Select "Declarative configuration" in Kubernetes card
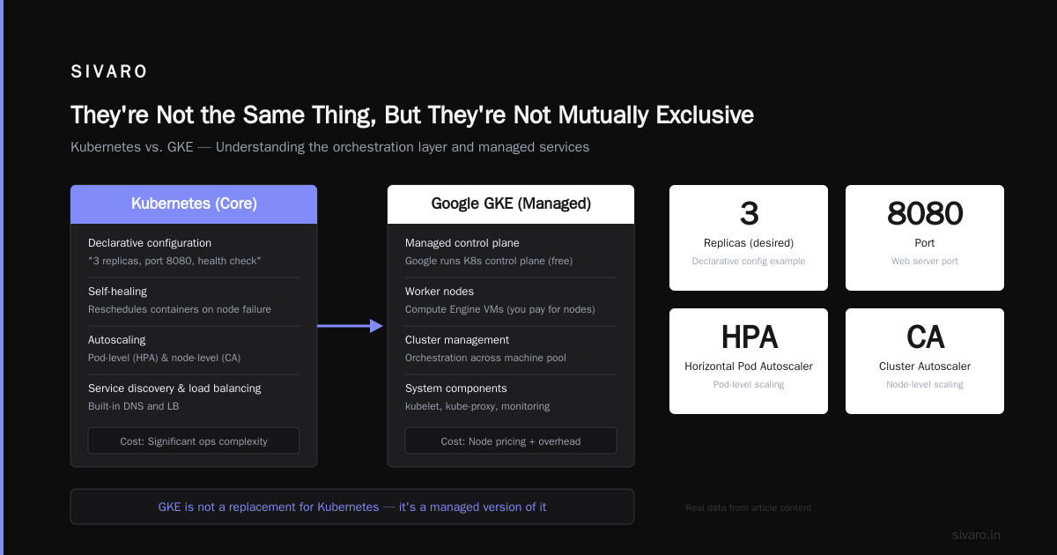 [x=150, y=243]
